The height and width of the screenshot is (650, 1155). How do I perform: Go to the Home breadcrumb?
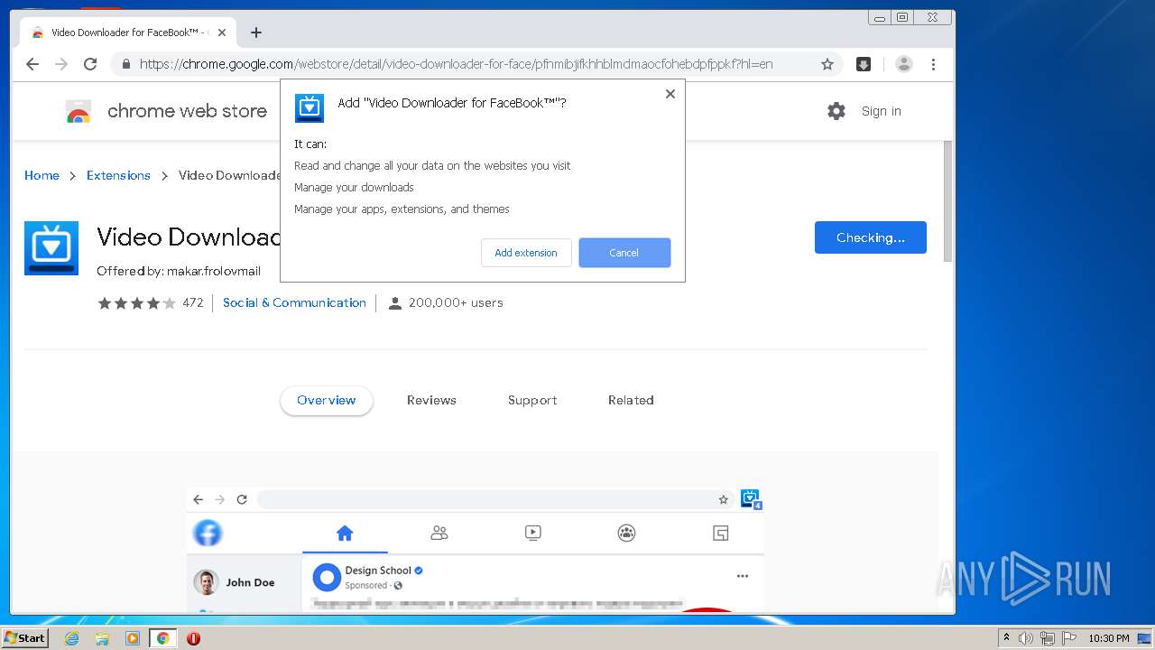click(x=42, y=175)
